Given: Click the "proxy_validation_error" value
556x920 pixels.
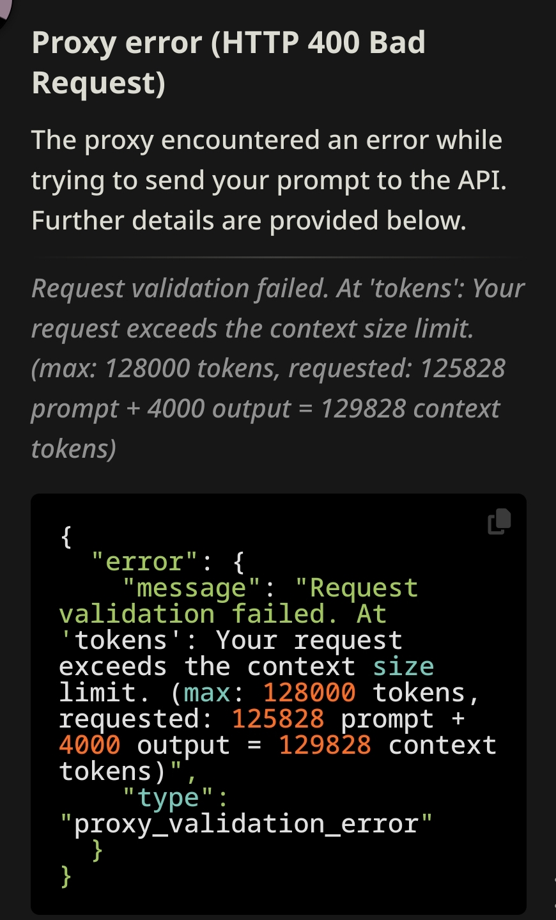Looking at the screenshot, I should point(246,824).
